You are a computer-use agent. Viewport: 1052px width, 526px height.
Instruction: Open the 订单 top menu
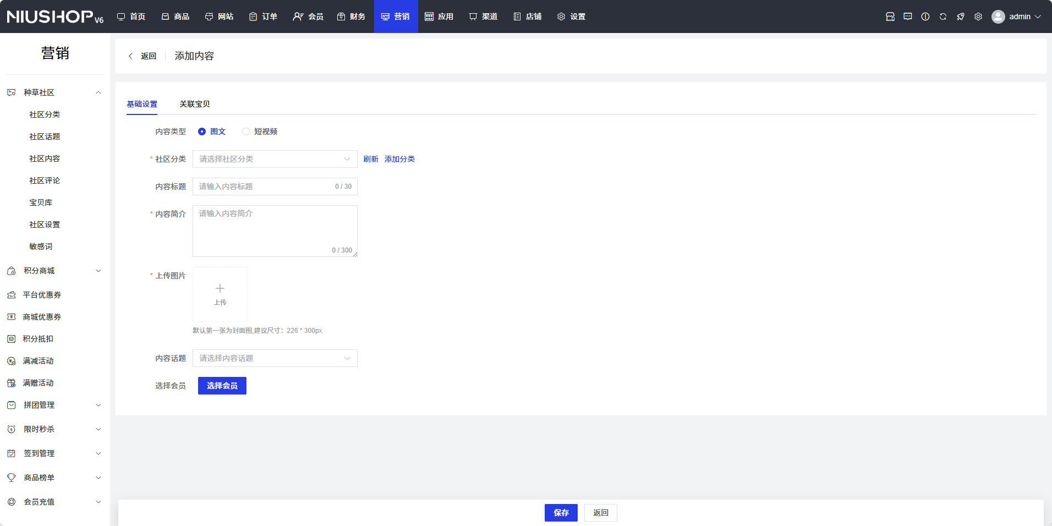[x=263, y=17]
